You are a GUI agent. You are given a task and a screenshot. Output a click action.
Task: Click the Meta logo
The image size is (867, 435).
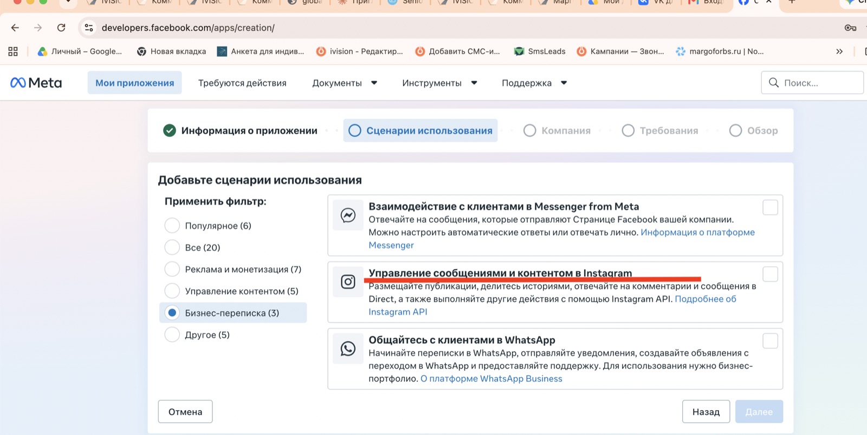click(x=36, y=83)
